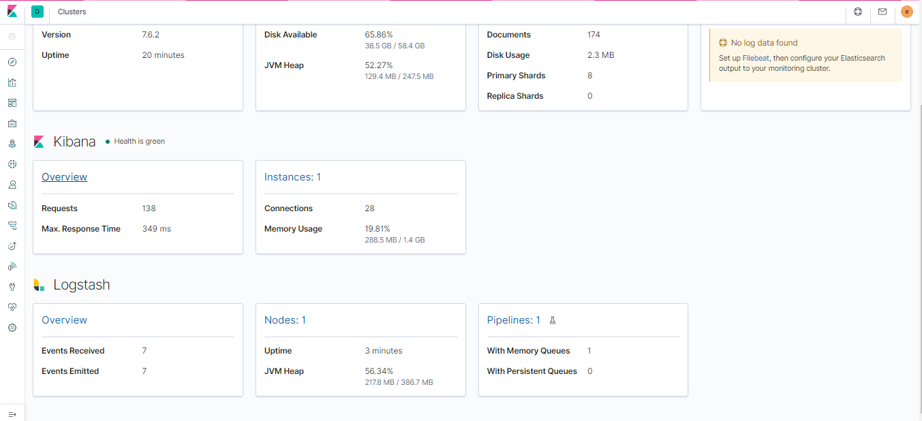
Task: Click the Kibana section logo
Action: 39,142
